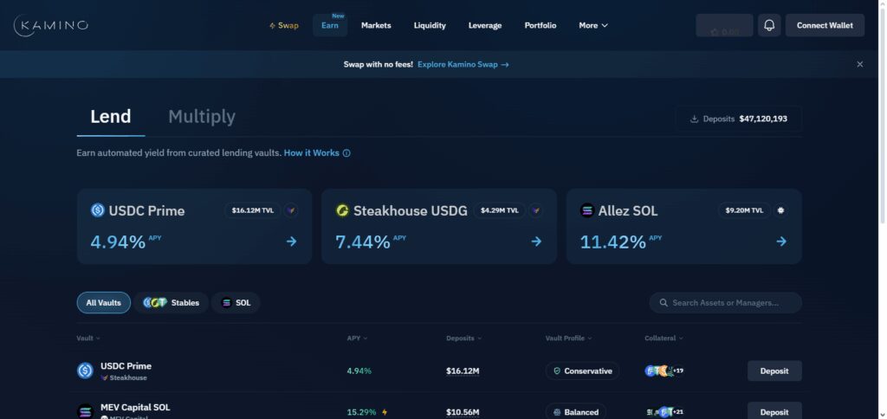Viewport: 887px width, 419px height.
Task: Dismiss the Swap with no fees banner
Action: [860, 64]
